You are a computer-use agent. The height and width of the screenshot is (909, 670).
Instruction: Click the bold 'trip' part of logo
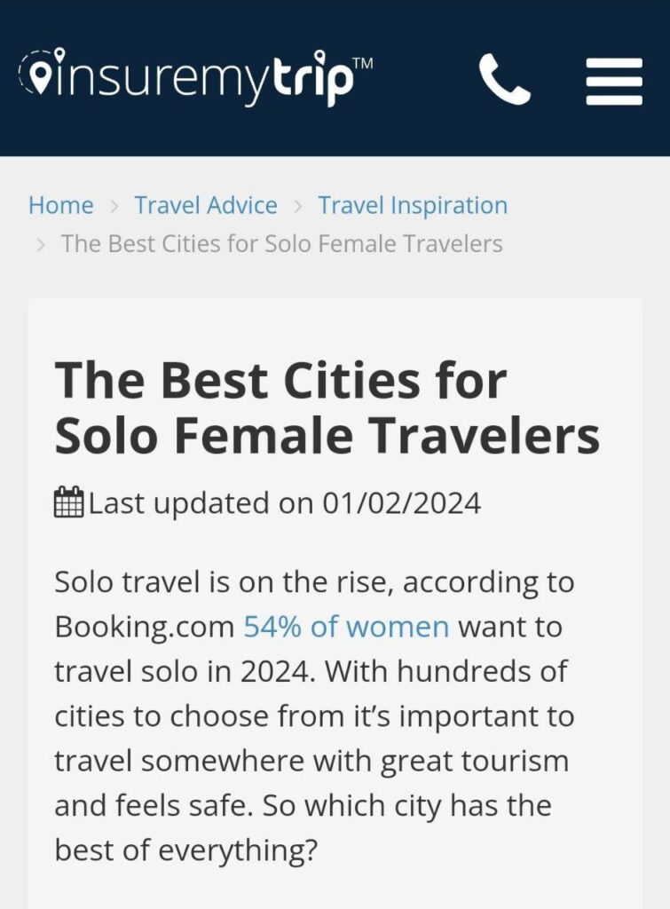312,79
